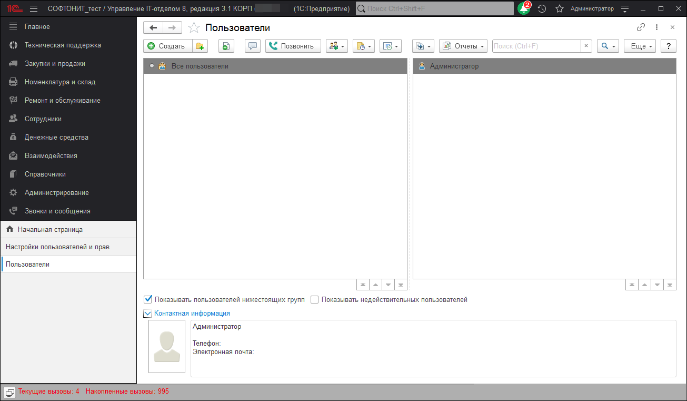The width and height of the screenshot is (687, 401).
Task: Click the get-link chain icon
Action: [x=641, y=27]
